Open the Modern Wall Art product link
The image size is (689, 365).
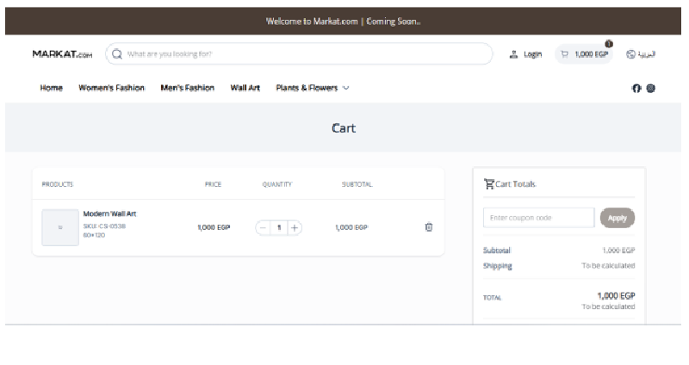[109, 213]
